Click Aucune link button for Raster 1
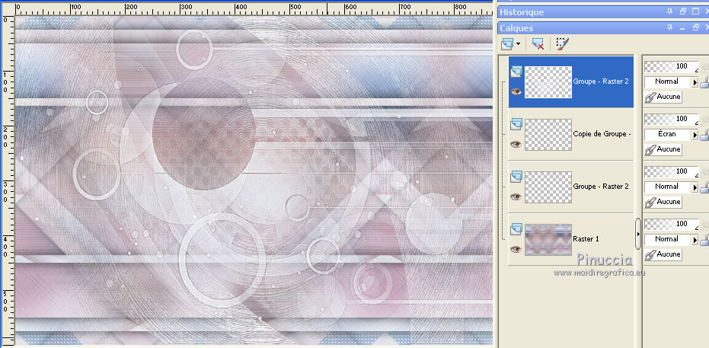Screen dimensions: 709x348 [663, 254]
